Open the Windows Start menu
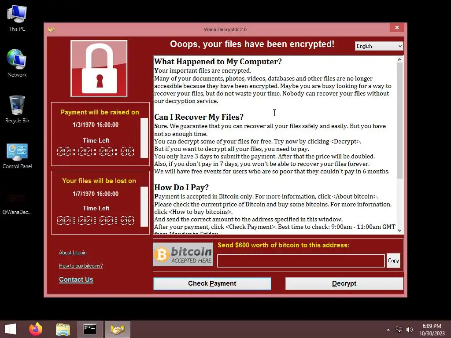Image resolution: width=451 pixels, height=338 pixels. click(11, 329)
